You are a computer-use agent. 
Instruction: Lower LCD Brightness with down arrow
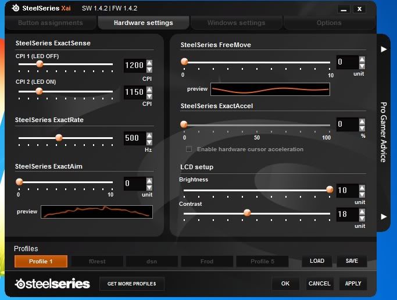click(x=362, y=194)
